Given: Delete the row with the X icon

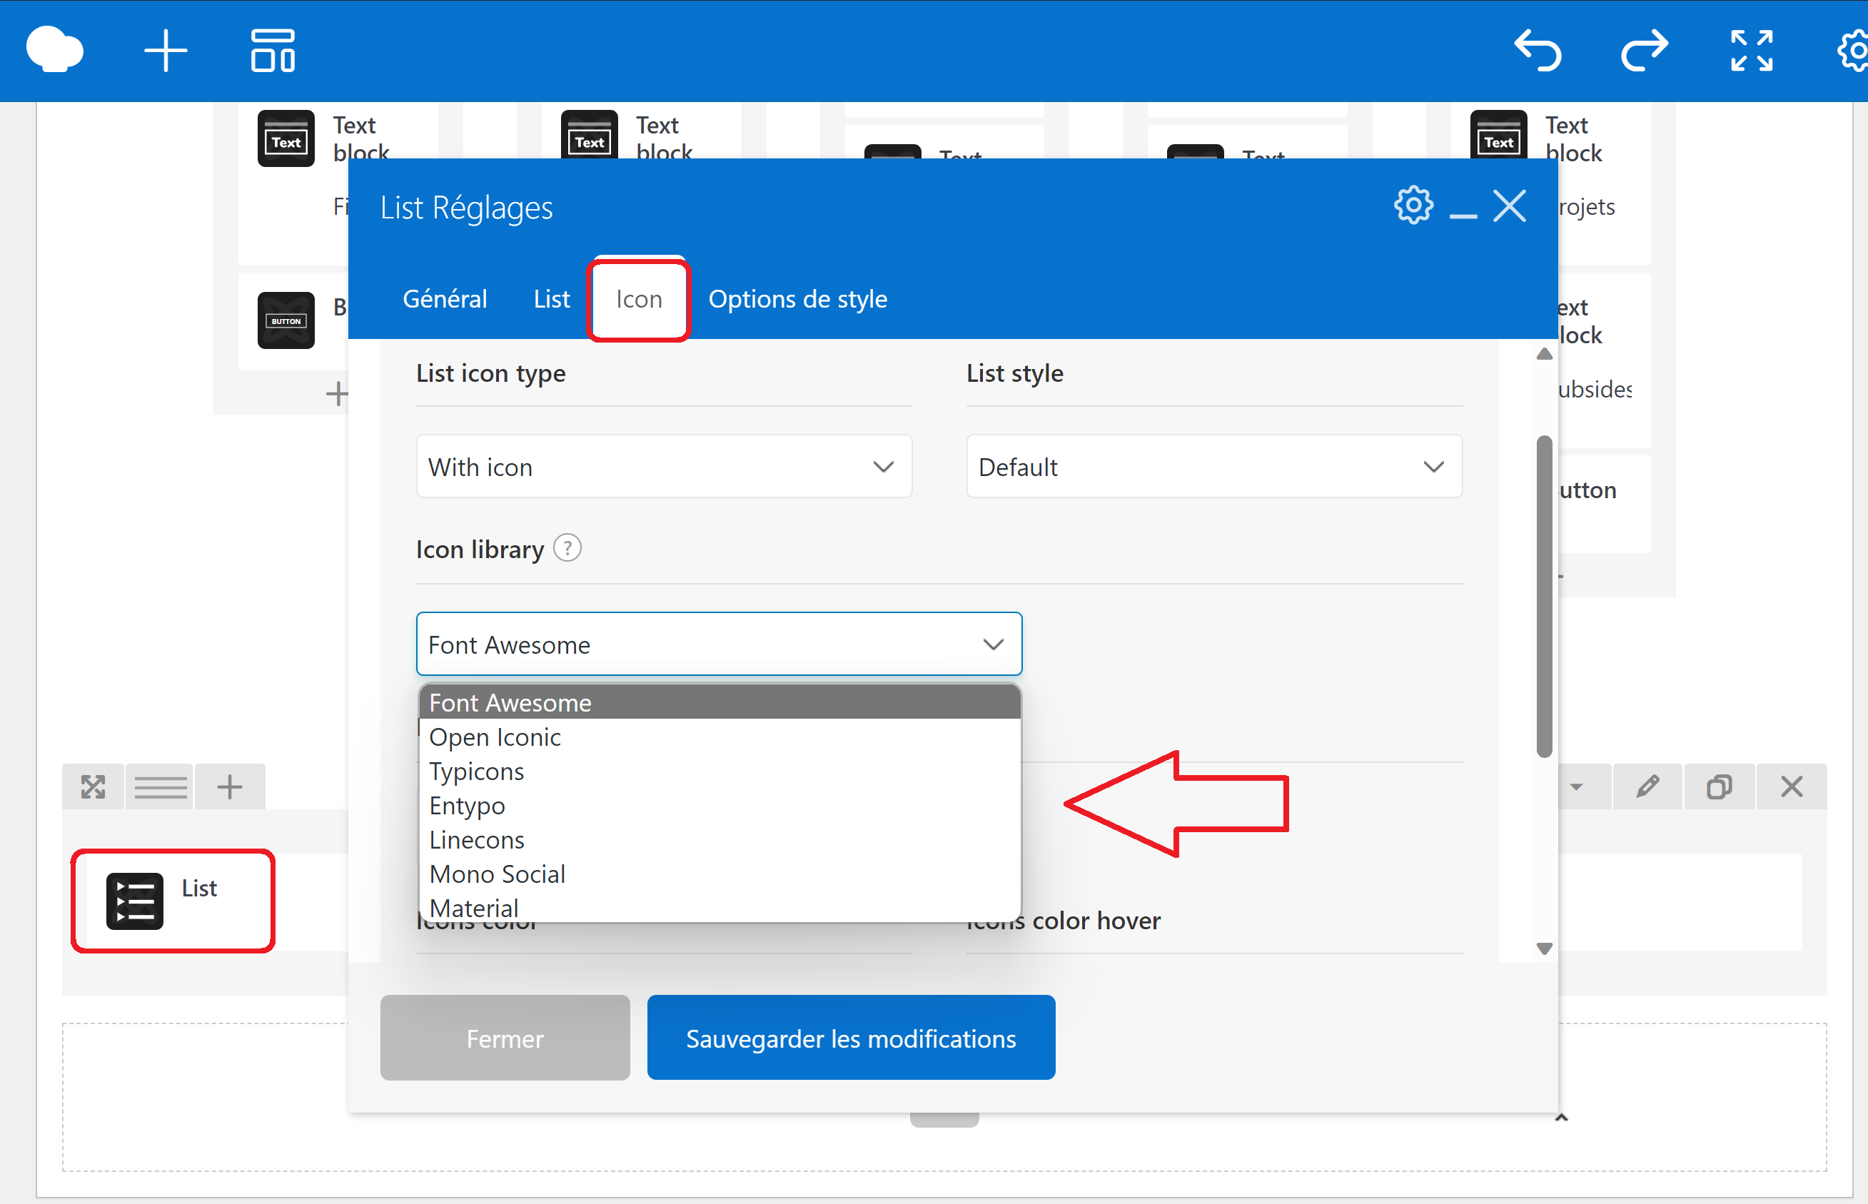Looking at the screenshot, I should click(1792, 786).
